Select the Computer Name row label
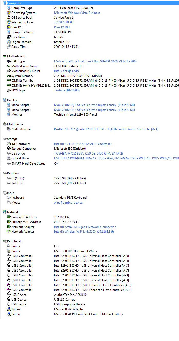Screen dimensions: 179x341 click(23, 32)
